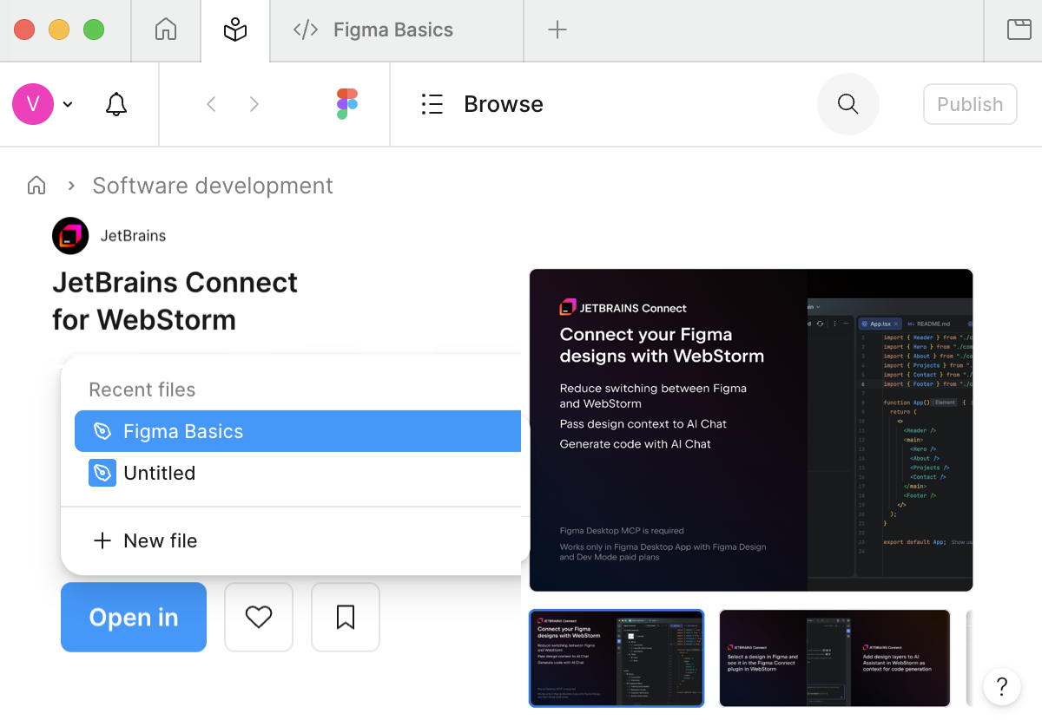Click the Untitled file pen icon
The width and height of the screenshot is (1042, 720).
[102, 473]
